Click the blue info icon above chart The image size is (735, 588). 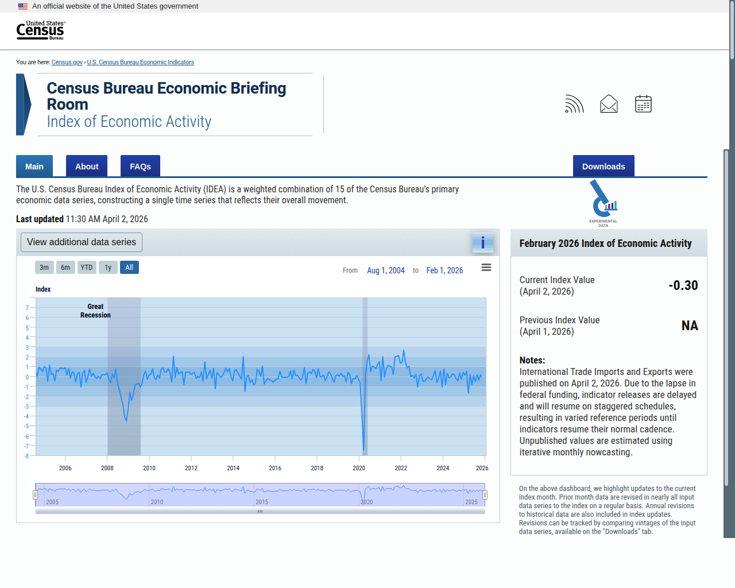[x=483, y=243]
